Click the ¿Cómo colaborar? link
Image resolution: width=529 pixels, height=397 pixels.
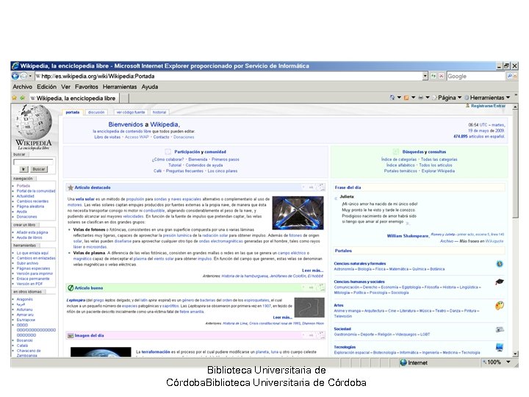tap(168, 160)
